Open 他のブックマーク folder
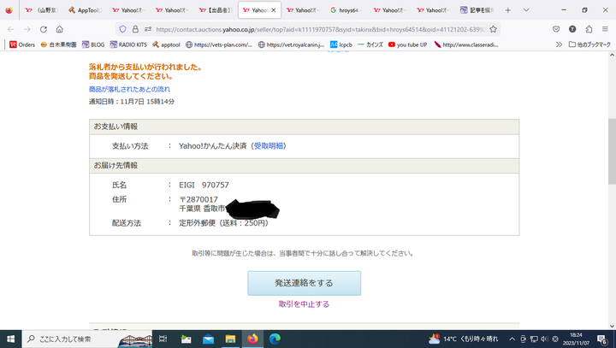The height and width of the screenshot is (348, 616). 589,44
